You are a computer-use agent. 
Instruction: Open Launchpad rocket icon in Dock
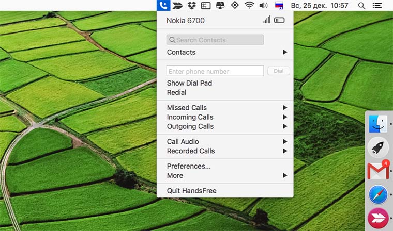coord(378,147)
